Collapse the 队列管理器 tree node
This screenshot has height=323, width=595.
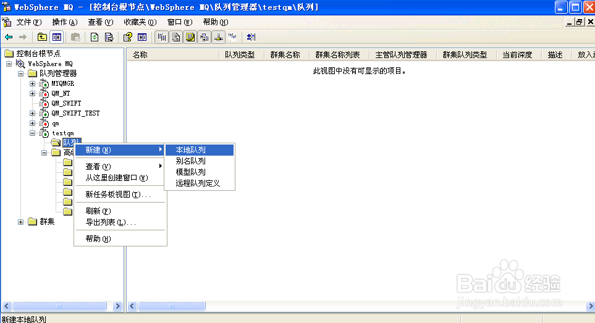point(20,73)
